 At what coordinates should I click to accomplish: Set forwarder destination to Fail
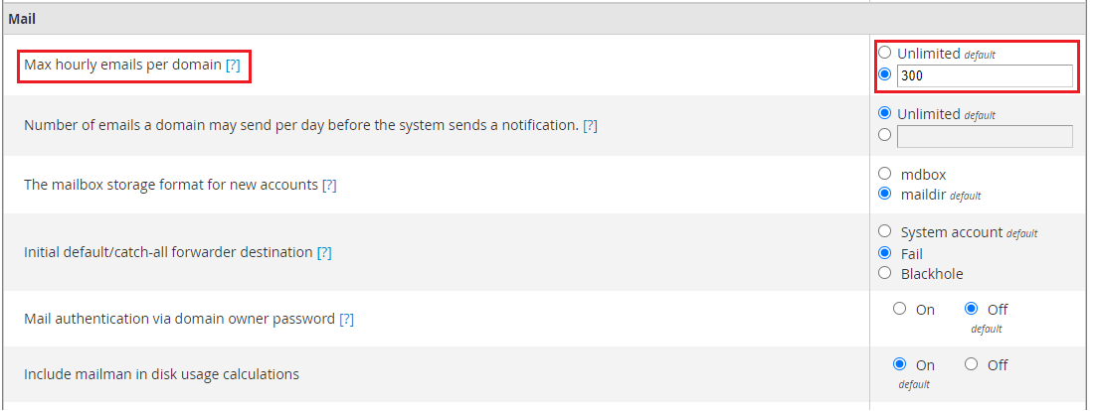pos(885,253)
